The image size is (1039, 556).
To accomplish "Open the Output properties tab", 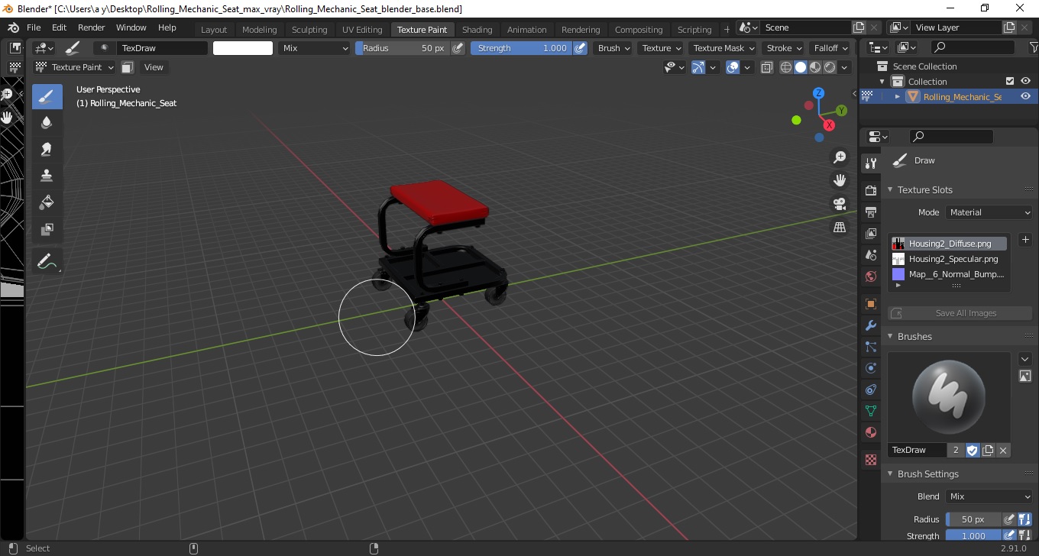I will coord(870,212).
